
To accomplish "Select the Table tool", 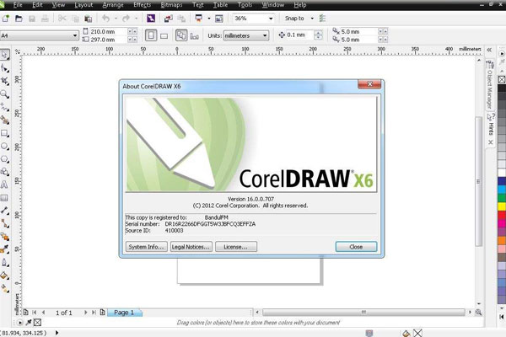I will click(x=4, y=198).
